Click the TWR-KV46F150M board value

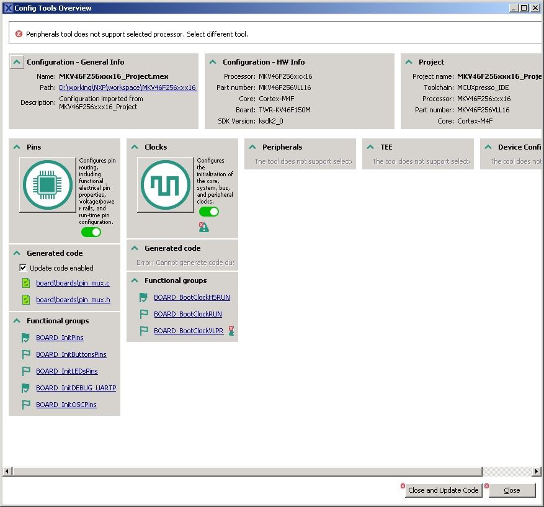point(285,110)
